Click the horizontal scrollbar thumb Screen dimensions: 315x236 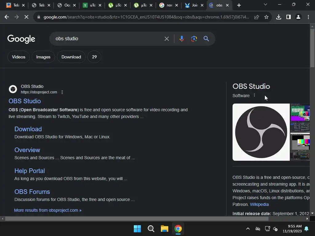pos(137,219)
